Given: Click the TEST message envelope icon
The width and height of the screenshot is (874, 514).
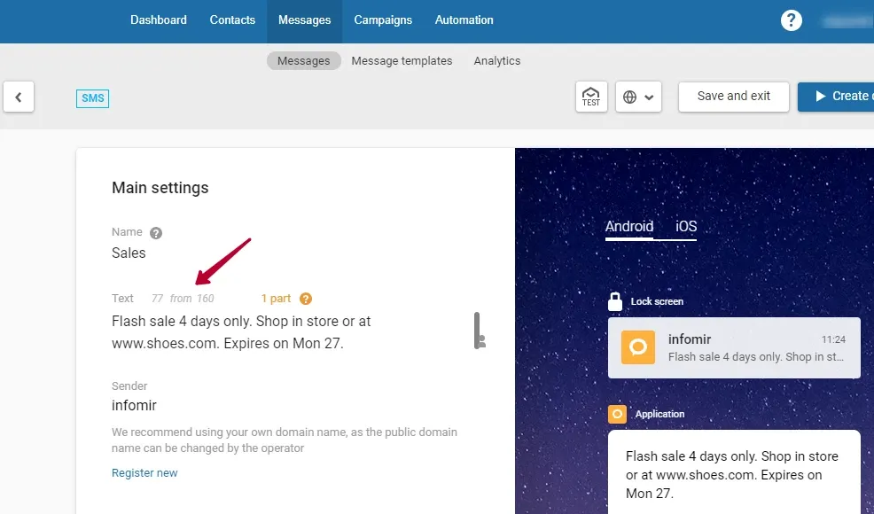Looking at the screenshot, I should [591, 97].
